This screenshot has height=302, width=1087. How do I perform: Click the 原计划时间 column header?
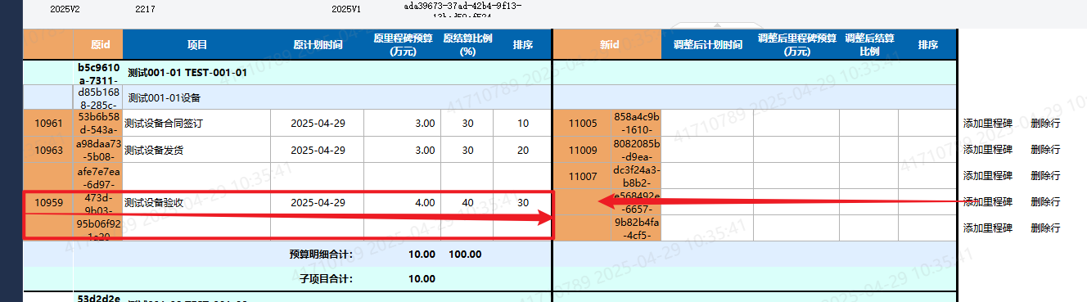coord(318,44)
